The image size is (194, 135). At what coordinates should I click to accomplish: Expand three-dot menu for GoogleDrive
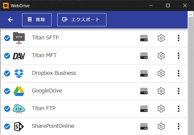pyautogui.click(x=179, y=91)
